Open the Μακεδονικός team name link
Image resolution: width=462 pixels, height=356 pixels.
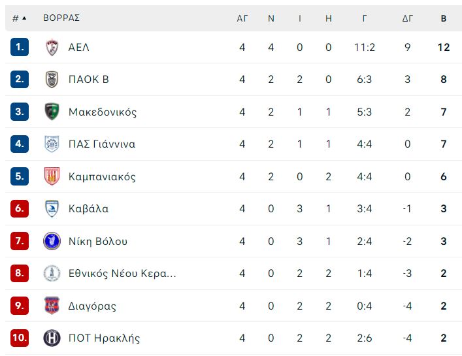[x=103, y=112]
